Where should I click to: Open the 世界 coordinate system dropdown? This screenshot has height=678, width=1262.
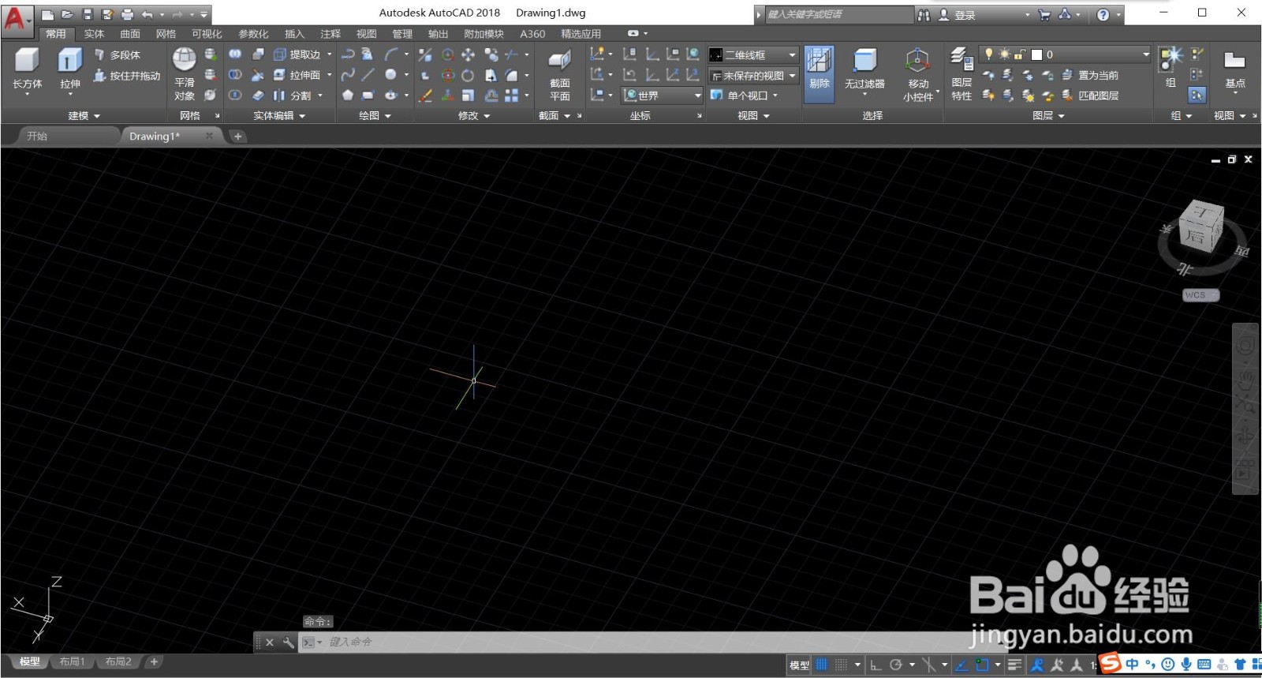[x=662, y=96]
